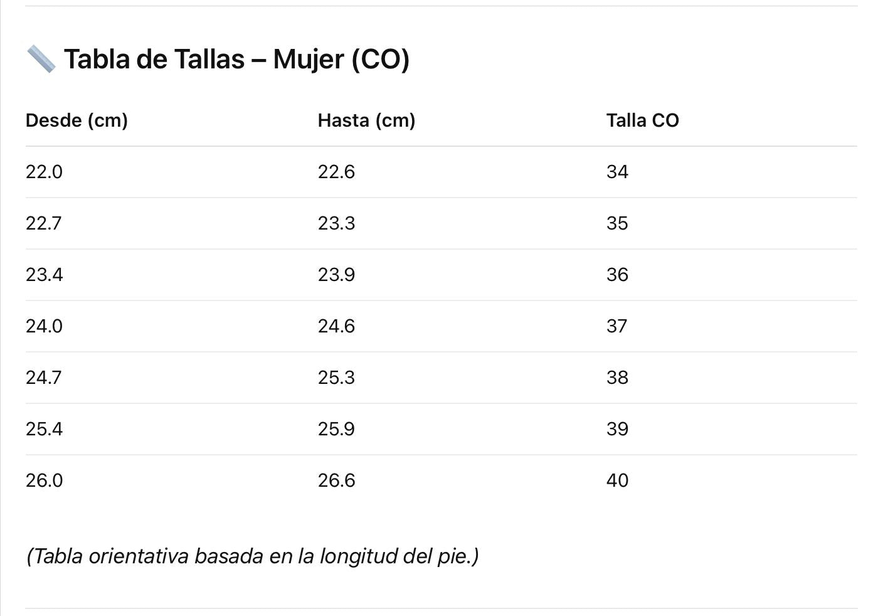The image size is (883, 616).
Task: Select the 23.4 Desde value
Action: 44,275
